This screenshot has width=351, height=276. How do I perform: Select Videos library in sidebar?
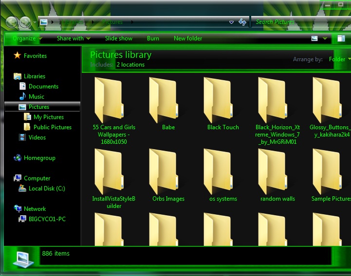tap(37, 138)
